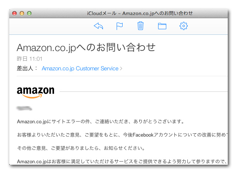Viewport: 237px width, 174px height.
Task: Click the subject heading Amazon.co.jpへのお問い合わせ
Action: coord(86,48)
